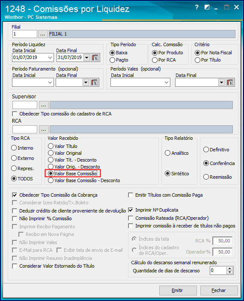This screenshot has height=301, width=244.
Task: Select Externo as Tipo RCA
Action: point(23,158)
